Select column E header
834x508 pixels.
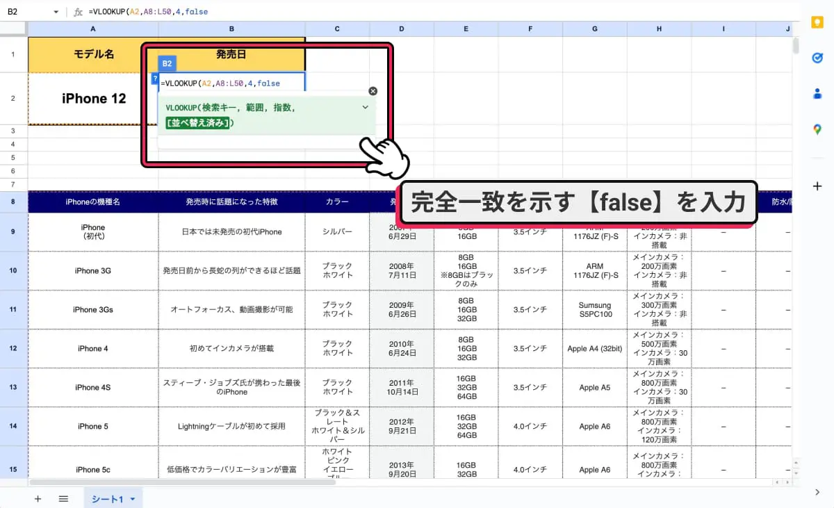click(466, 28)
